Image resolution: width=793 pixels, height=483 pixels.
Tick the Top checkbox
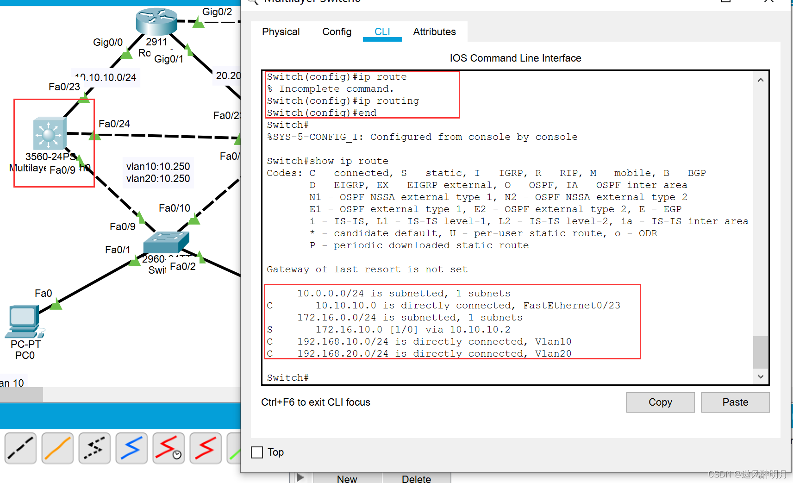[x=257, y=452]
